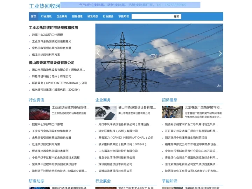Open 造纸烘干过程余热回收技术 article
This screenshot has width=252, height=189.
coord(59,171)
